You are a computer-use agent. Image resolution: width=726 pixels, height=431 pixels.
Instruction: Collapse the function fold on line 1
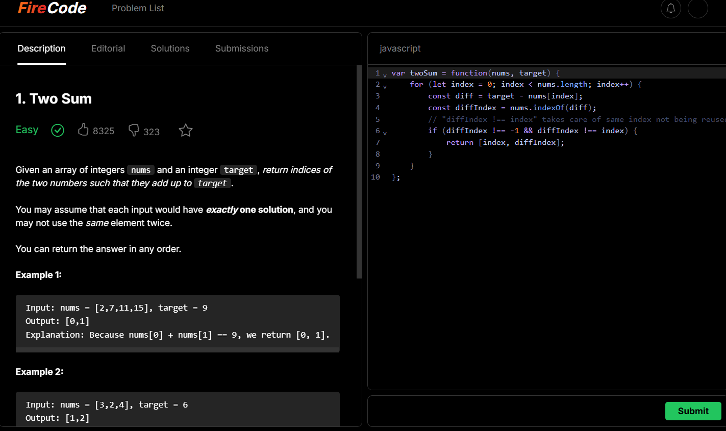(384, 75)
